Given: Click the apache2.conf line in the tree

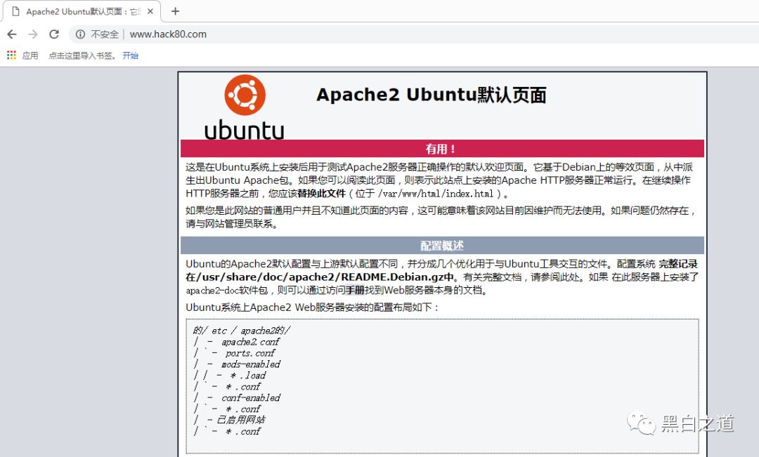Looking at the screenshot, I should [x=250, y=342].
